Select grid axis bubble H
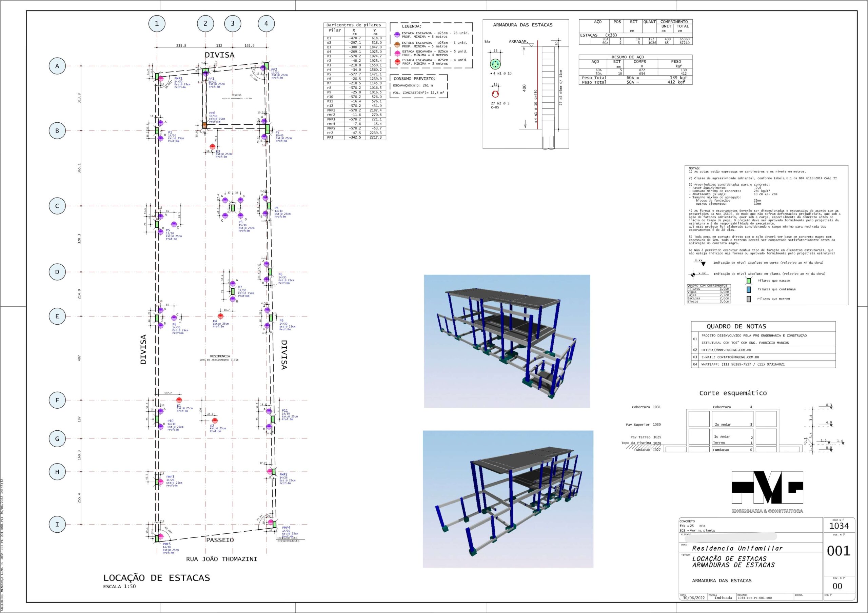 [57, 472]
